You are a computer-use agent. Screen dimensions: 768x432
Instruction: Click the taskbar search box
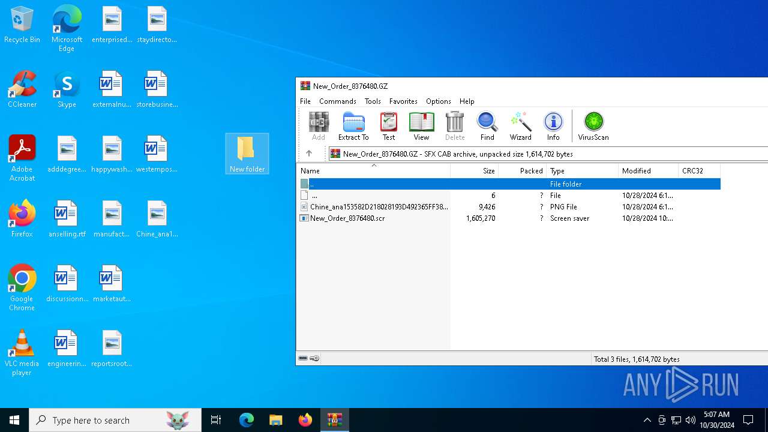coord(115,420)
